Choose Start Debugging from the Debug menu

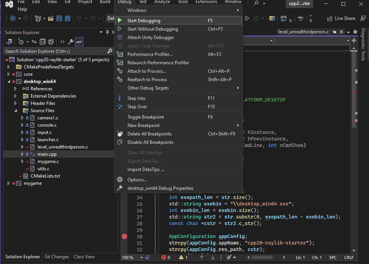[179, 21]
